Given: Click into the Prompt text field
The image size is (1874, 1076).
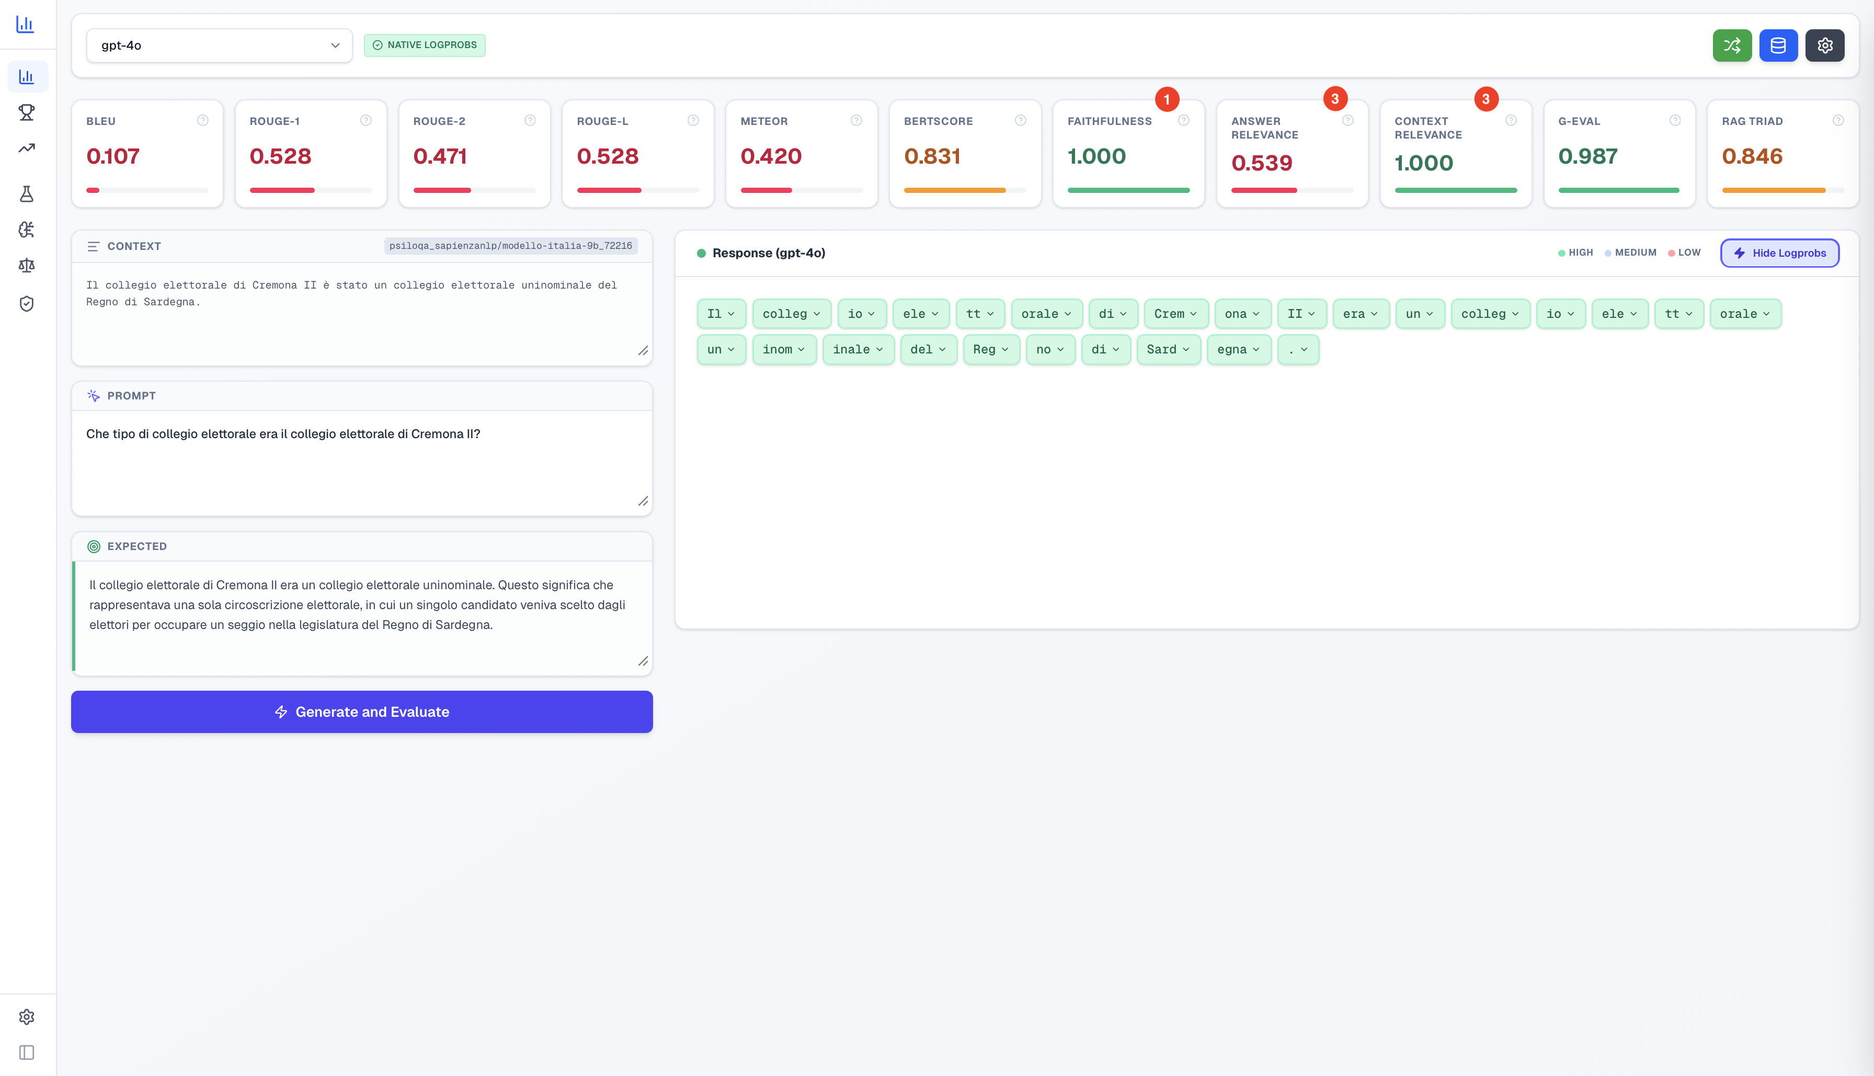Looking at the screenshot, I should (362, 463).
